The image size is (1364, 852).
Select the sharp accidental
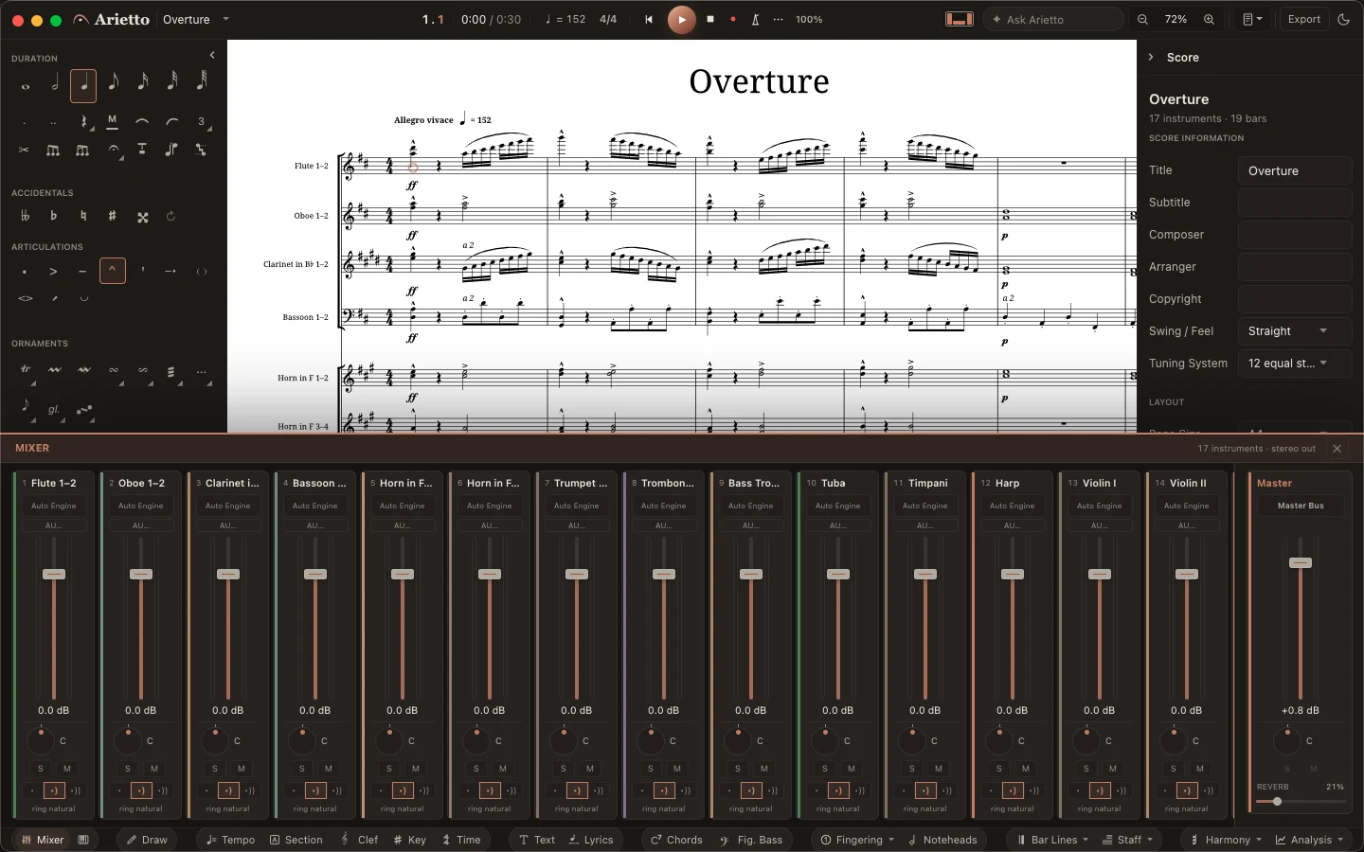[x=113, y=217]
